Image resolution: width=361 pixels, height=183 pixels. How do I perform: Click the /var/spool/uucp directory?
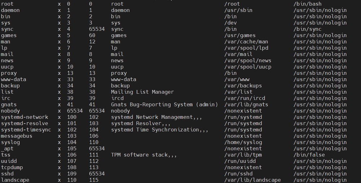coord(248,67)
